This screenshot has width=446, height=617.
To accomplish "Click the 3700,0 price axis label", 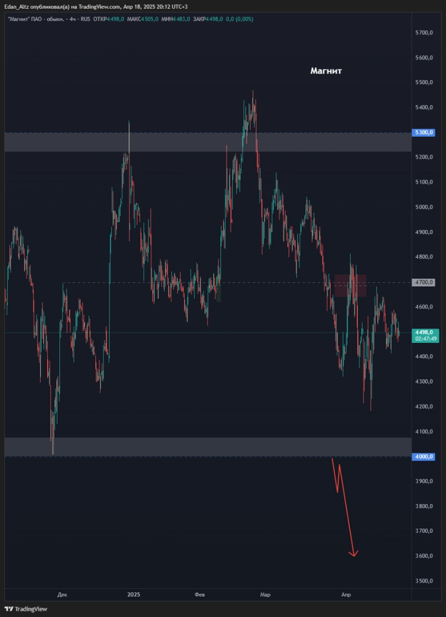I will coord(424,531).
